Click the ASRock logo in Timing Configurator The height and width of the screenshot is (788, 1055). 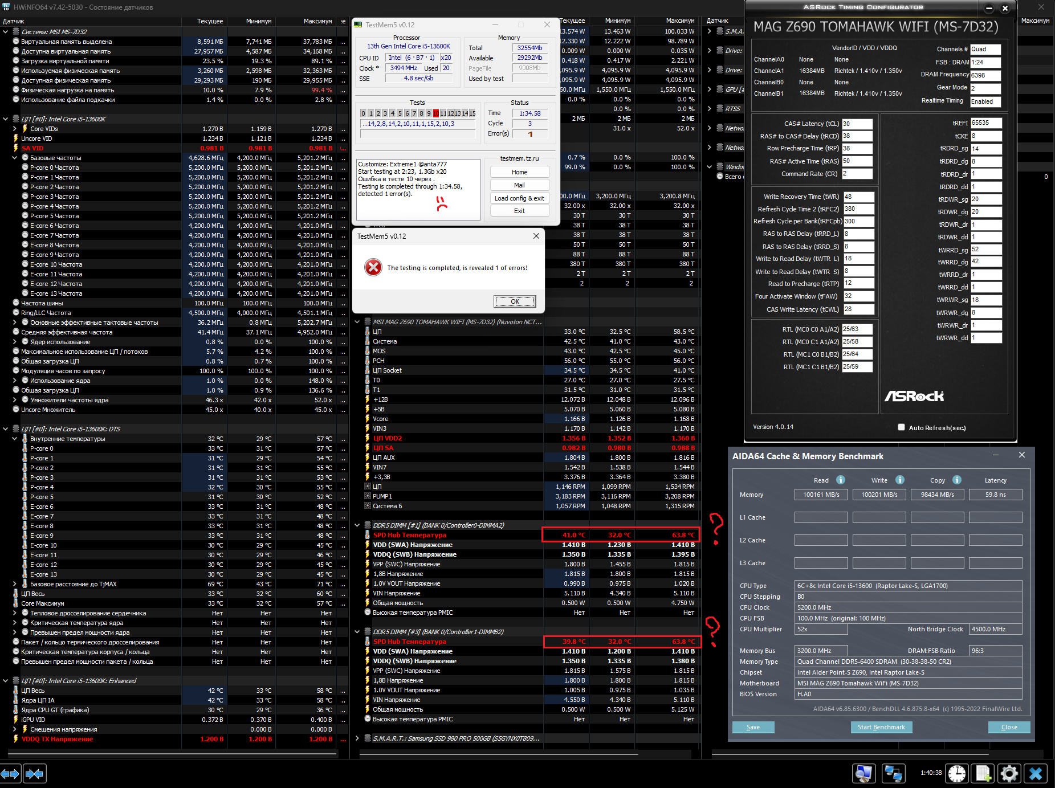coord(914,396)
